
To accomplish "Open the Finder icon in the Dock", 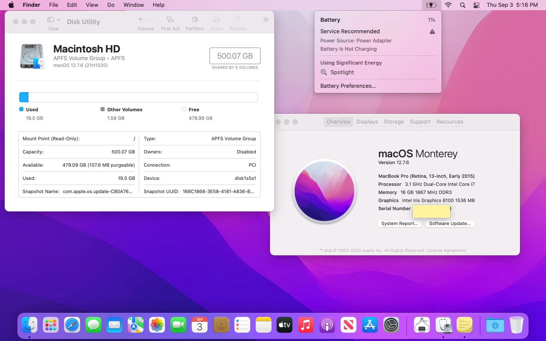I will [x=29, y=325].
